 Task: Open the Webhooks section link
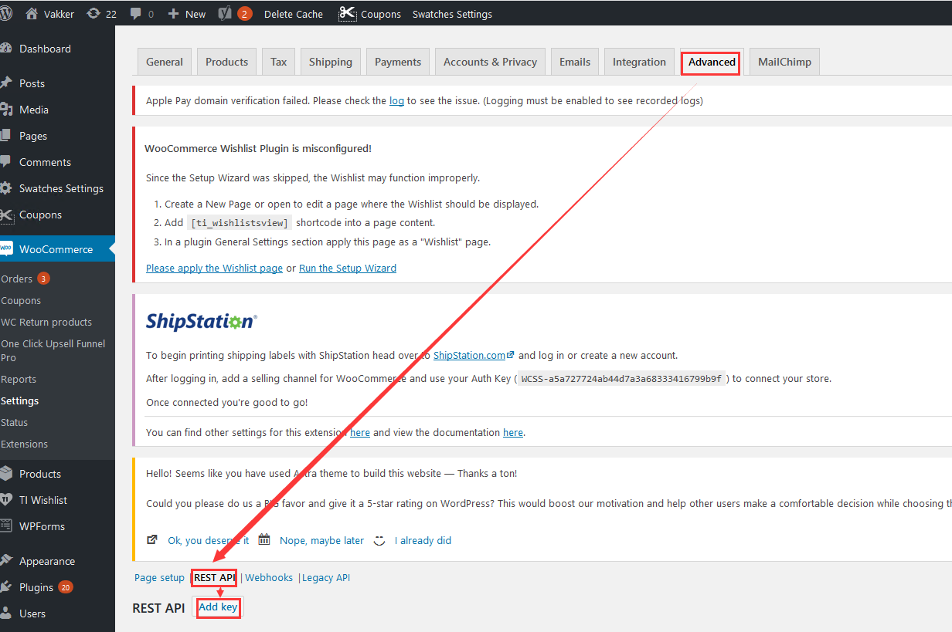pyautogui.click(x=269, y=577)
